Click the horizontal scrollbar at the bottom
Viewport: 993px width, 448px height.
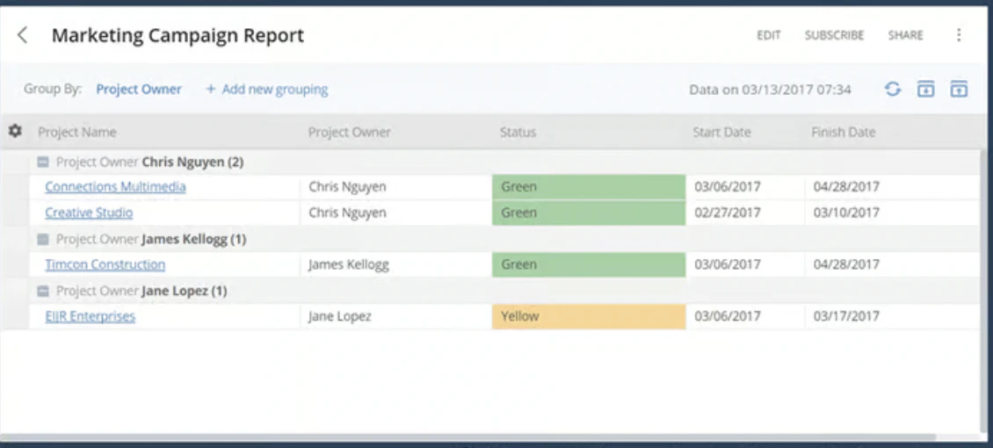point(468,437)
